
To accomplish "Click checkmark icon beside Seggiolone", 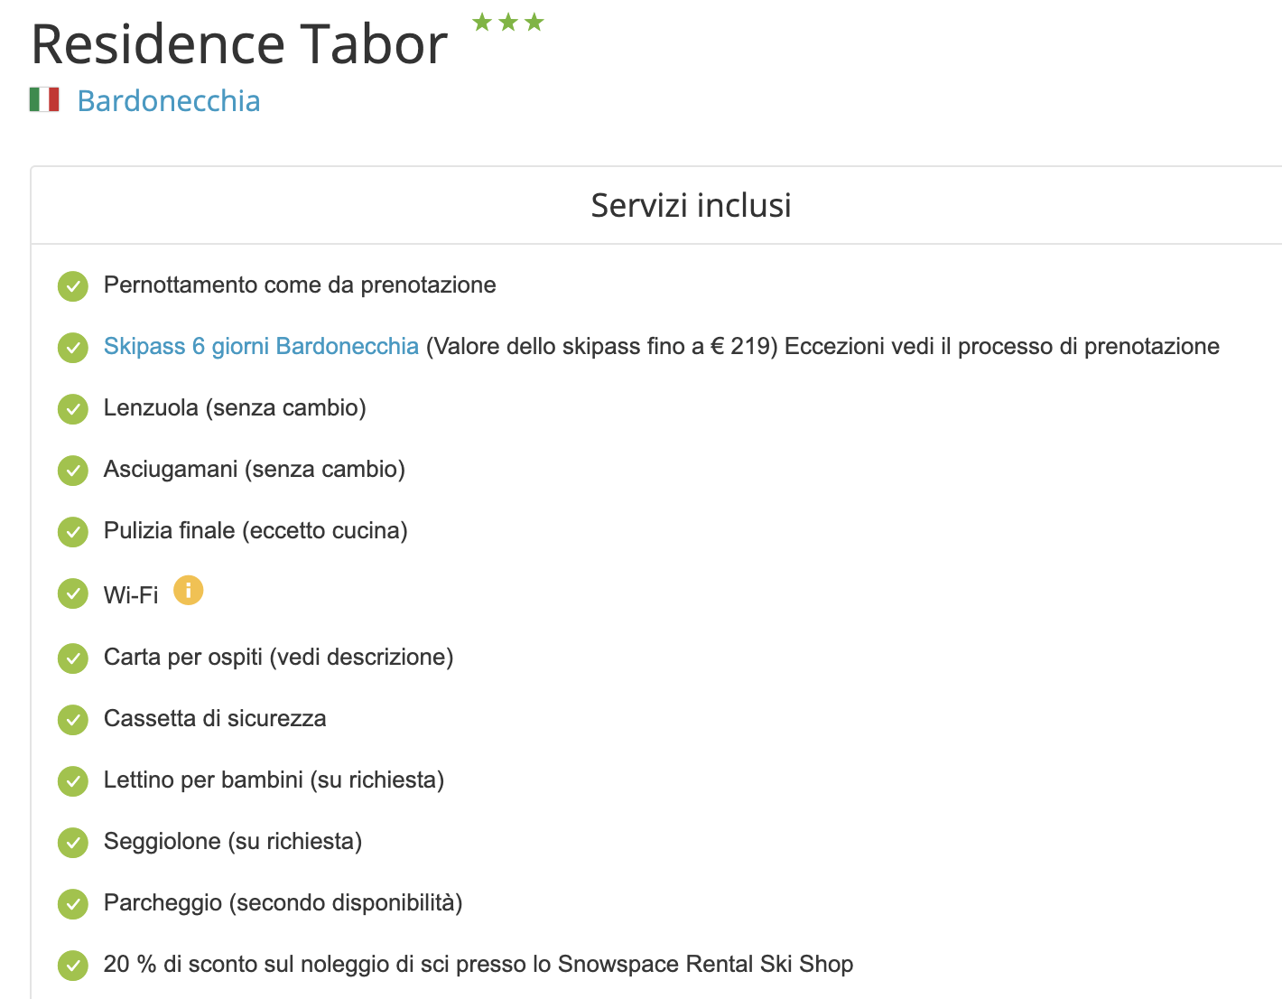I will tap(73, 843).
